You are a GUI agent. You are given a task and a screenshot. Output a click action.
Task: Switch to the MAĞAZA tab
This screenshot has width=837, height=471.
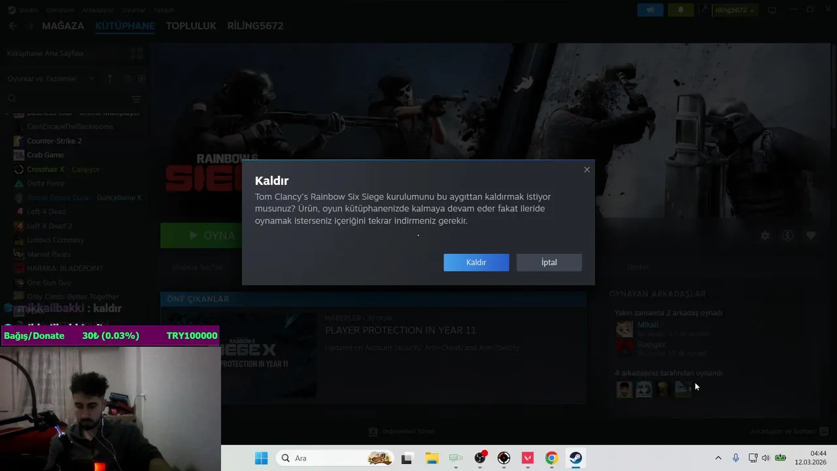(63, 26)
